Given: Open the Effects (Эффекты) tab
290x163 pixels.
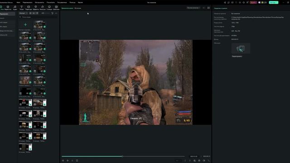Looking at the screenshot, I should (x=35, y=8).
